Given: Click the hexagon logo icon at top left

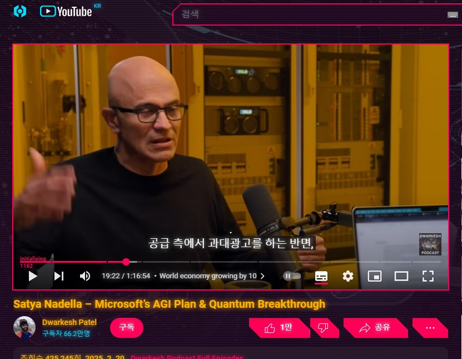Looking at the screenshot, I should [x=20, y=11].
